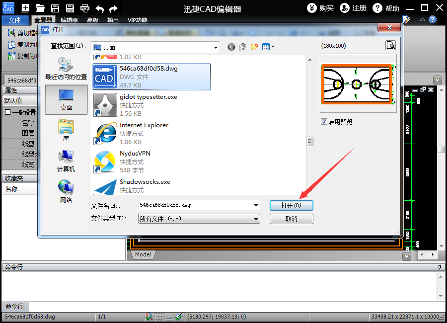Click the save floppy icon in title bar
Viewport: 447px width, 323px height.
[55, 8]
